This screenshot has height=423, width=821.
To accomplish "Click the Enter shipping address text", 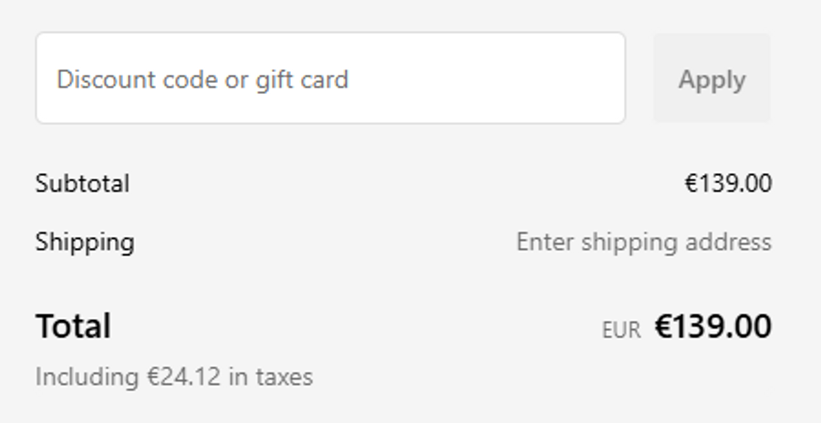I will [x=643, y=242].
